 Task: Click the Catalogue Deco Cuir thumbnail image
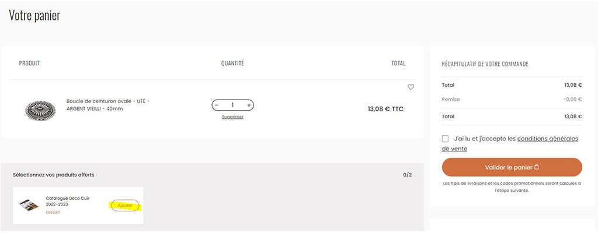pos(28,205)
